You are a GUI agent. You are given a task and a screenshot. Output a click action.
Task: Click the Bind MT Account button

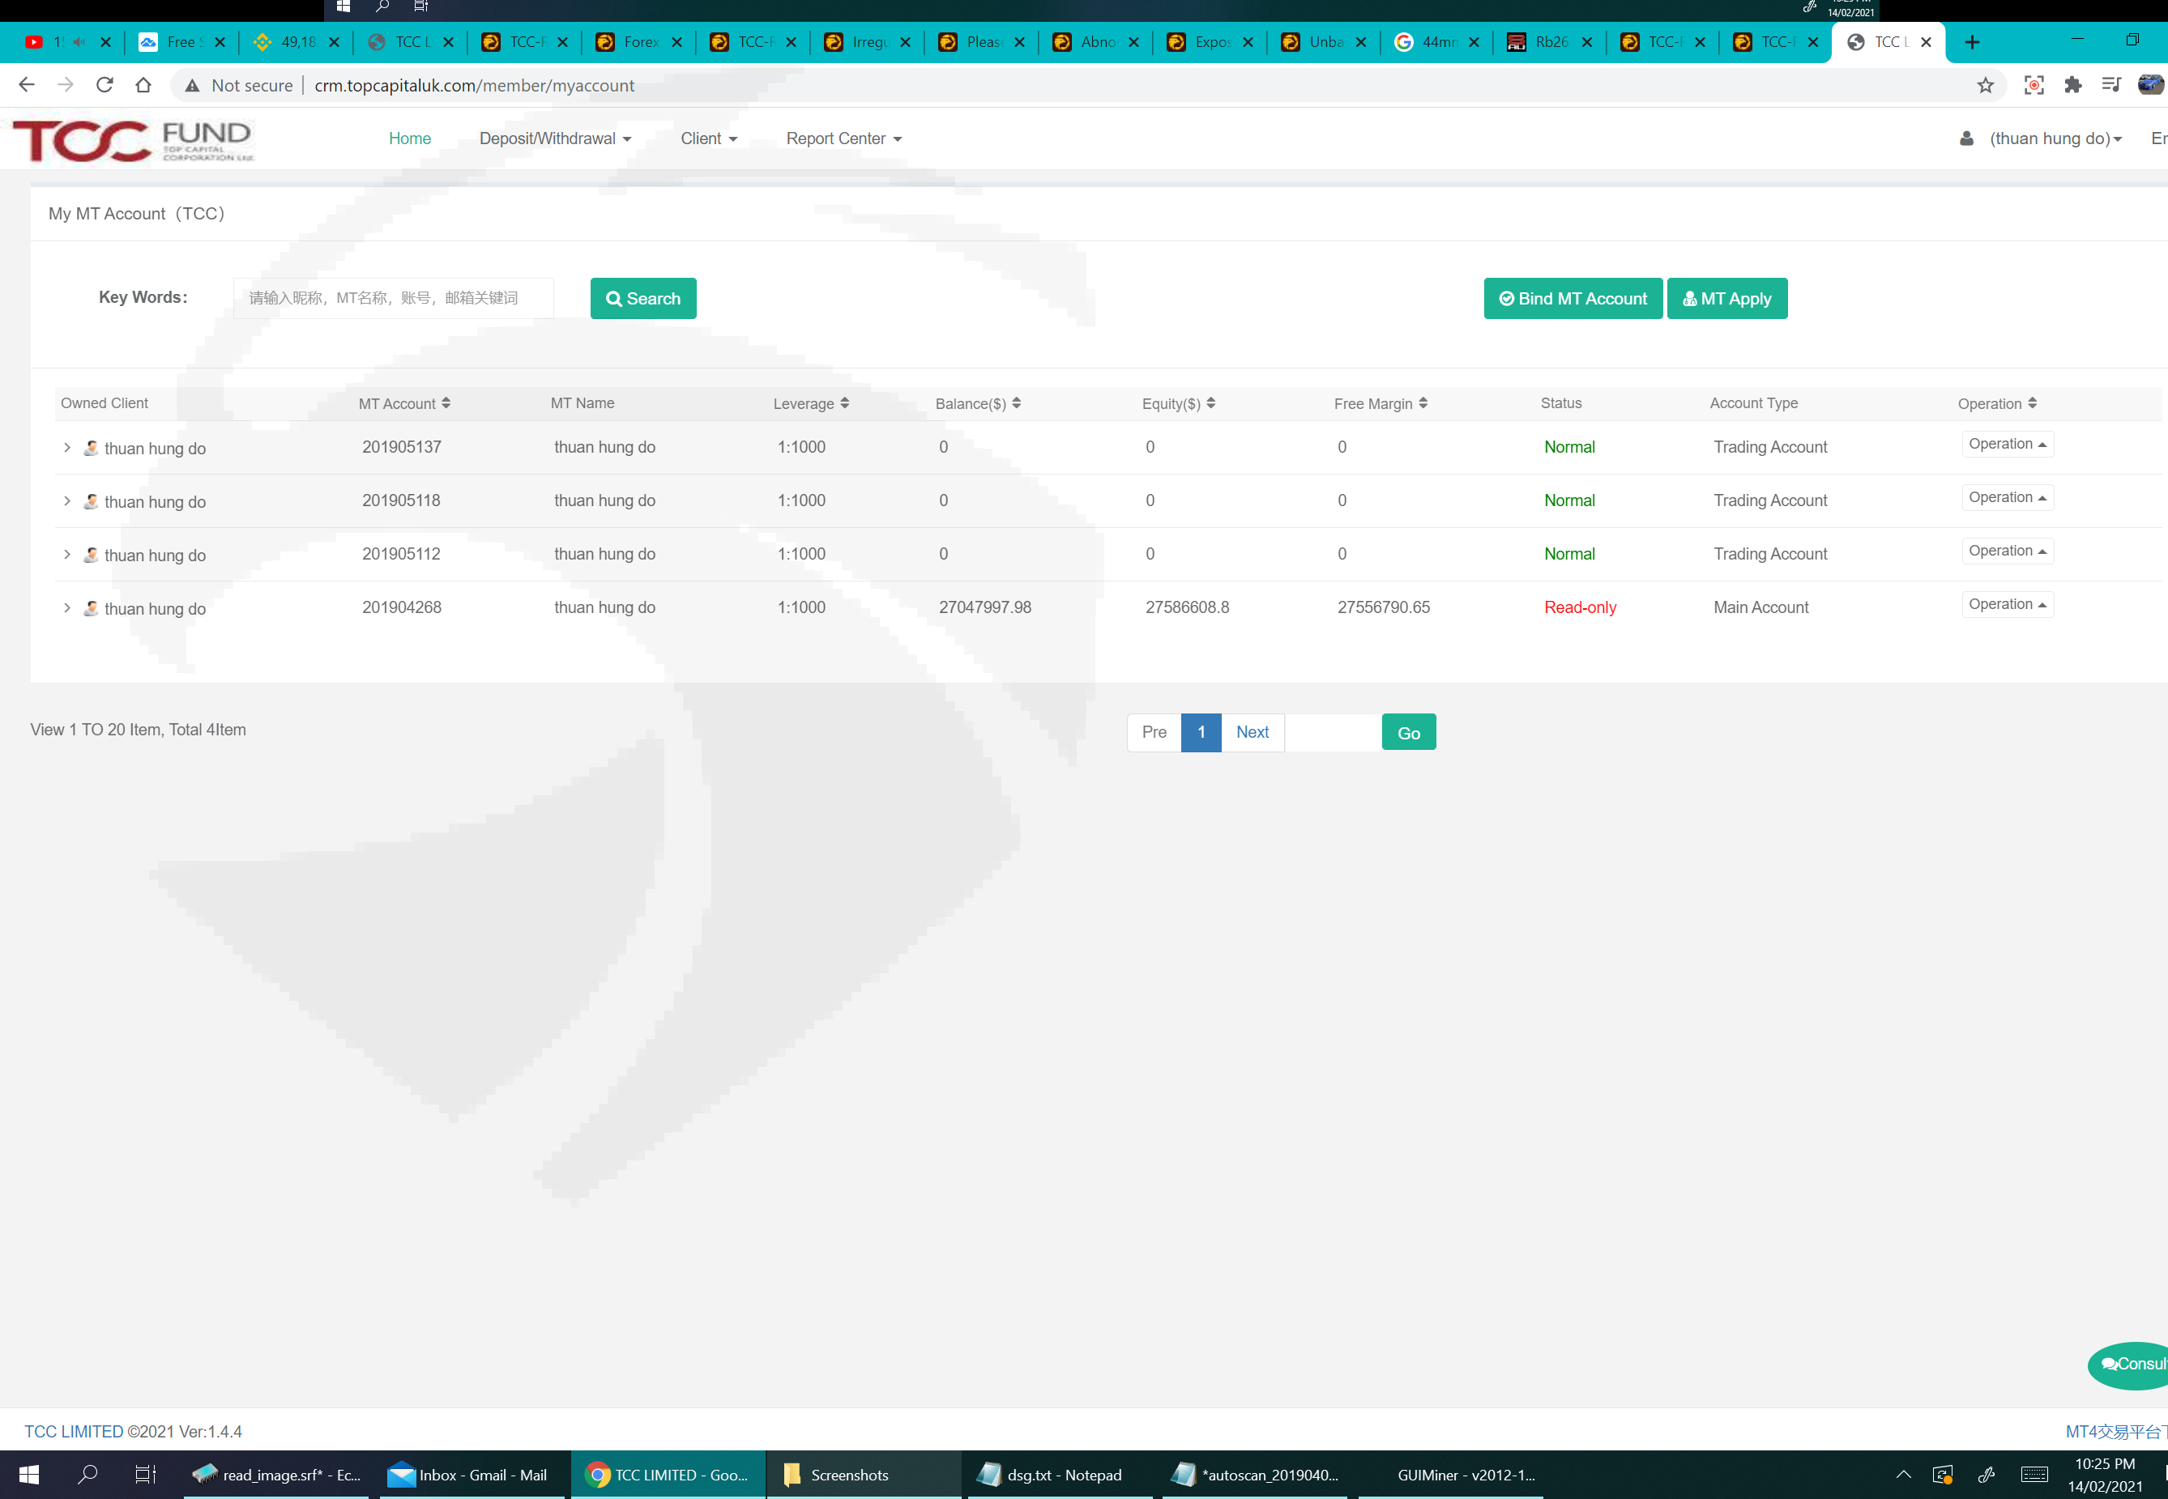[1573, 299]
